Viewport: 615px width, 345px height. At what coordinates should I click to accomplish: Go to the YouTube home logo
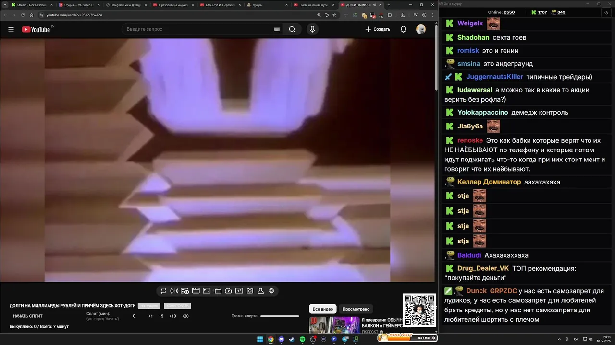point(36,29)
